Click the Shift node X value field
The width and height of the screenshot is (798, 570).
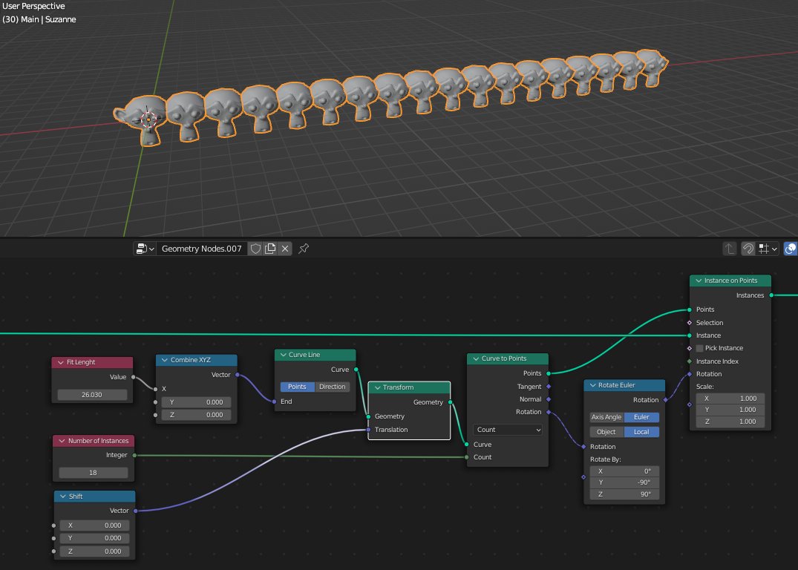tap(94, 525)
